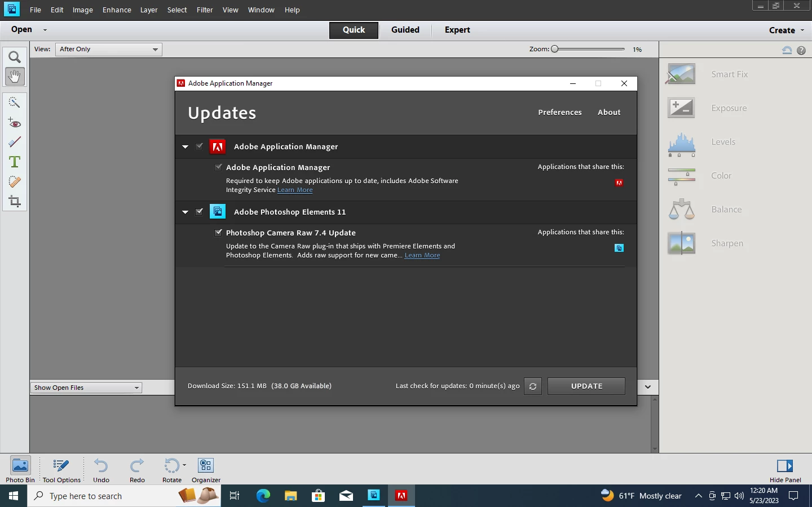Adjust the Zoom slider handle
The image size is (812, 507).
555,49
